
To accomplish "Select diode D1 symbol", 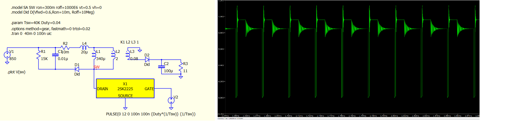I will tap(77, 69).
